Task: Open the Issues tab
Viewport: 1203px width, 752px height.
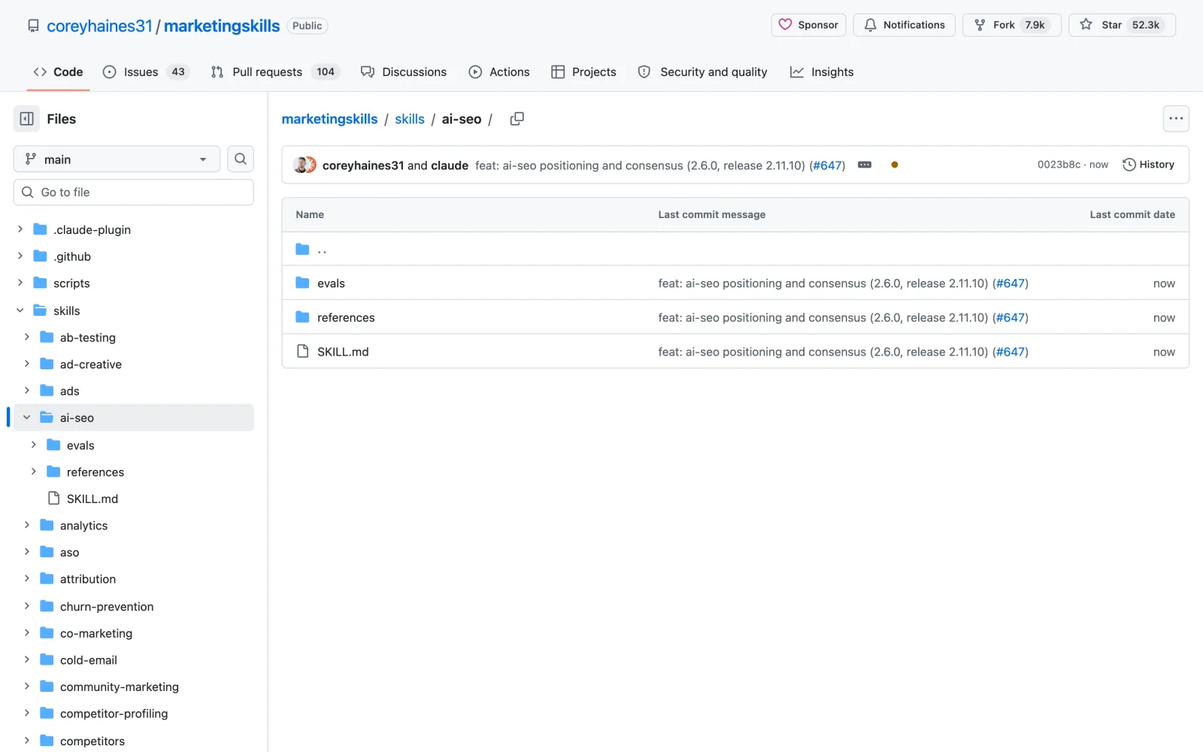Action: click(146, 72)
